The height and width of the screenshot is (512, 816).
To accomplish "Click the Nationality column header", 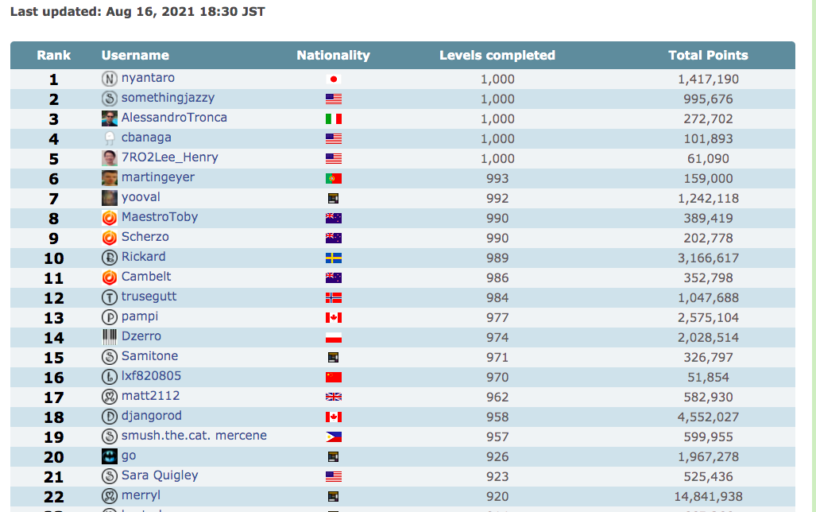I will click(x=334, y=55).
